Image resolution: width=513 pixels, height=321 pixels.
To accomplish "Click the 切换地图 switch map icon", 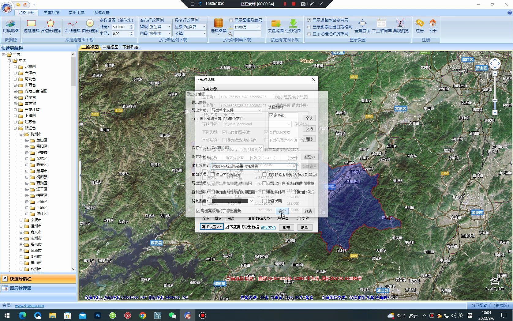I will coord(11,26).
